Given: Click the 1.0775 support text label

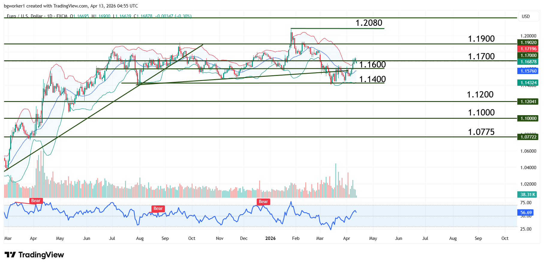Looking at the screenshot, I should point(481,132).
